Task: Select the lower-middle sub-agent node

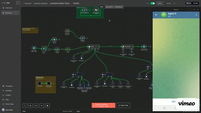Action: [107, 74]
